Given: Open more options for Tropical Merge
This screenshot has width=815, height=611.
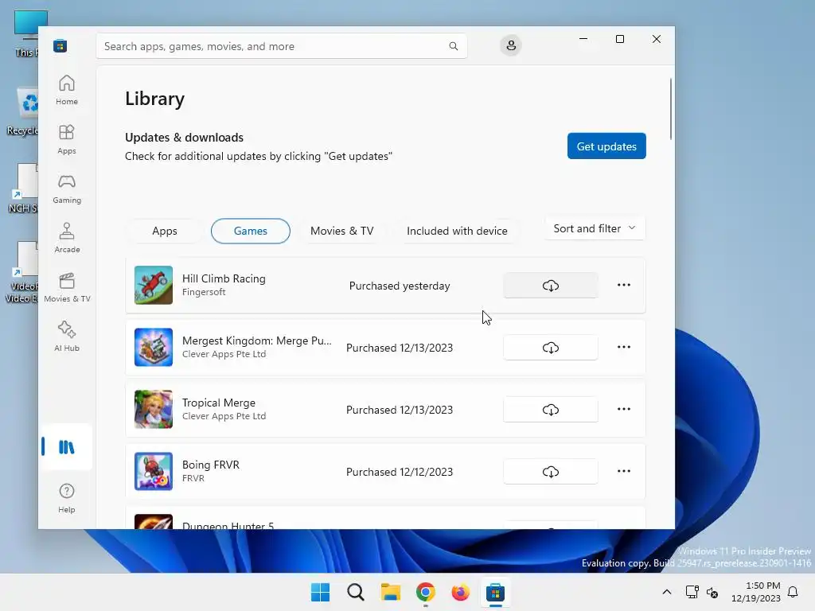Looking at the screenshot, I should (624, 409).
